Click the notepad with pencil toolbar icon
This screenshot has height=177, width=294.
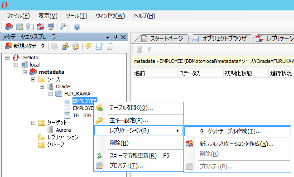tap(19, 27)
